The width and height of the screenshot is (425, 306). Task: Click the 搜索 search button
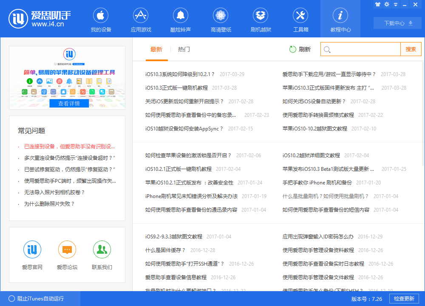coord(411,49)
